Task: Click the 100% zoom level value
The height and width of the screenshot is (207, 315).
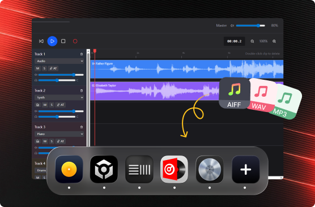Action: coord(263,41)
